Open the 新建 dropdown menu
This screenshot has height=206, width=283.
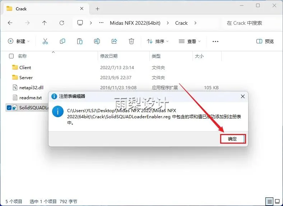(19, 41)
